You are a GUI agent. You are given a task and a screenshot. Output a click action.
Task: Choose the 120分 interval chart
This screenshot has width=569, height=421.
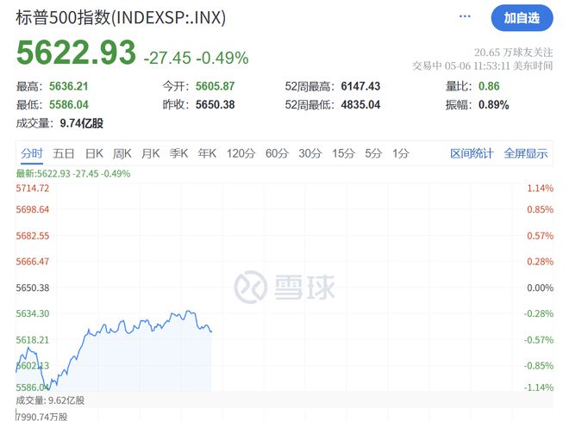pyautogui.click(x=241, y=153)
